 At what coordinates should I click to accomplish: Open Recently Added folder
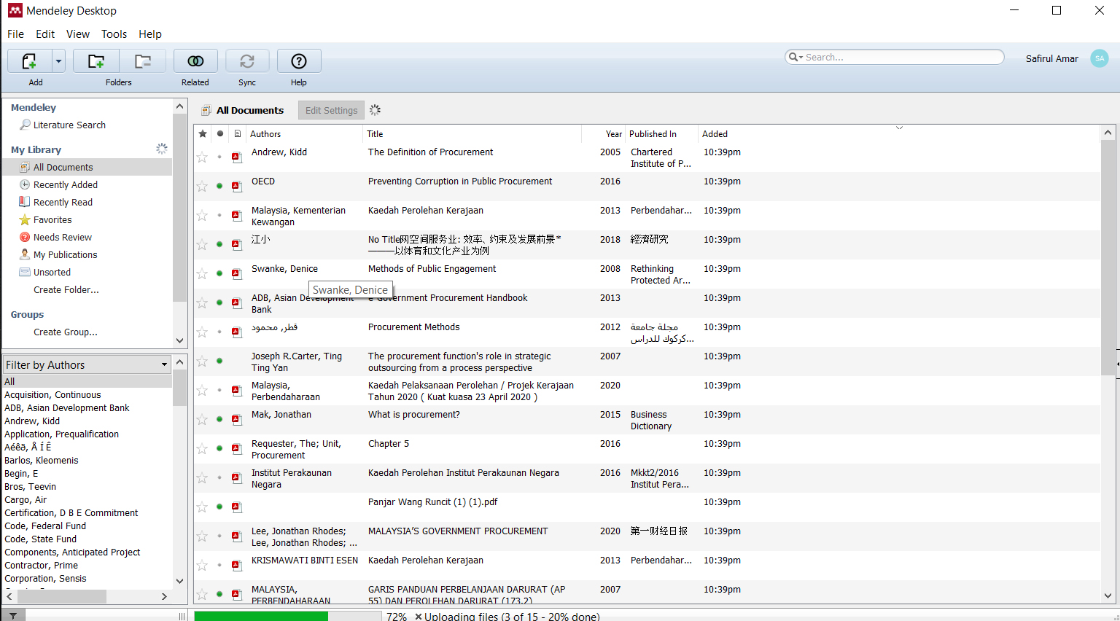[66, 185]
